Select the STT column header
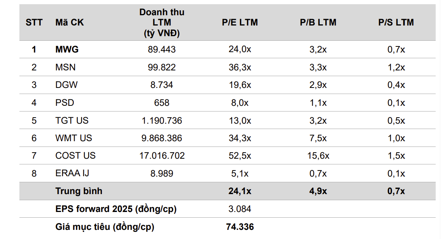The height and width of the screenshot is (239, 441). pos(34,22)
